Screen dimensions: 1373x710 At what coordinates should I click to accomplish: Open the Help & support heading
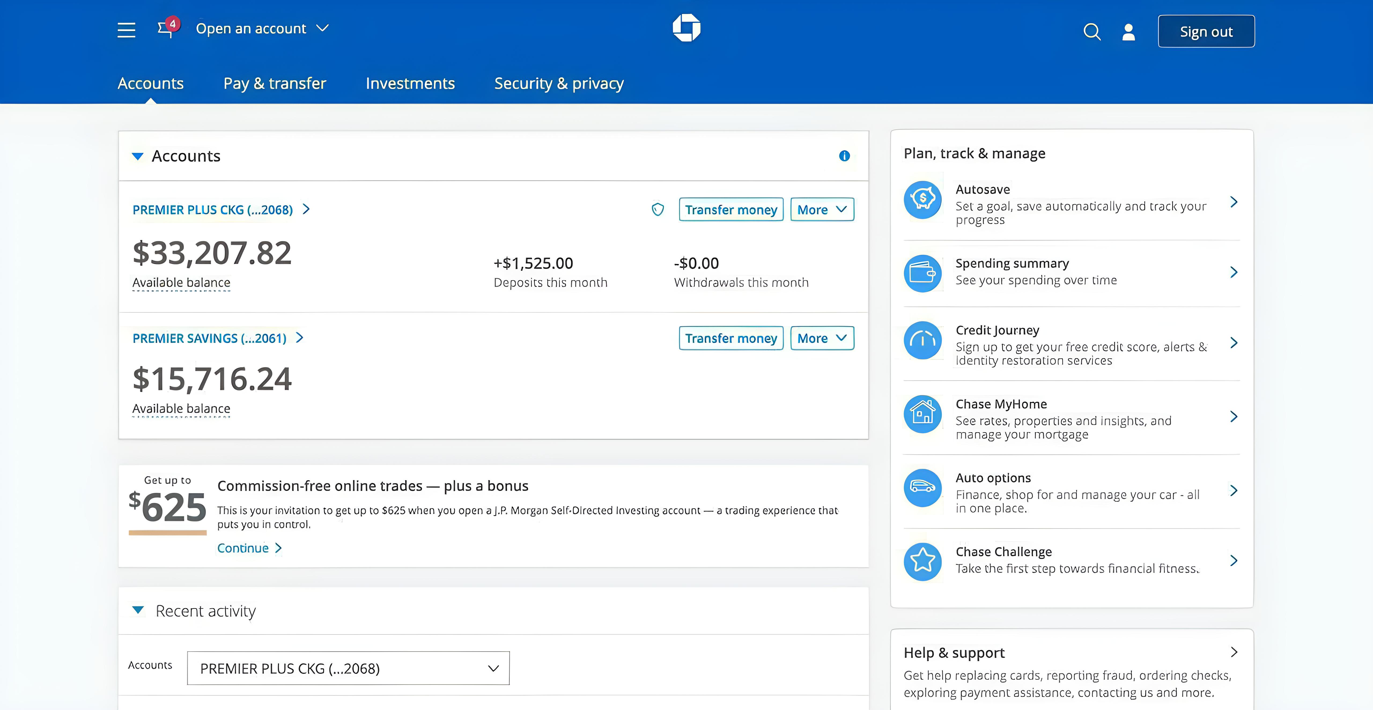click(954, 652)
